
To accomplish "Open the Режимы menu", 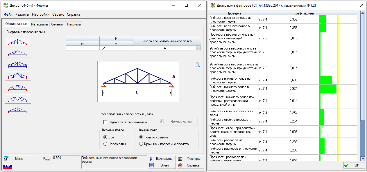I will pyautogui.click(x=22, y=14).
